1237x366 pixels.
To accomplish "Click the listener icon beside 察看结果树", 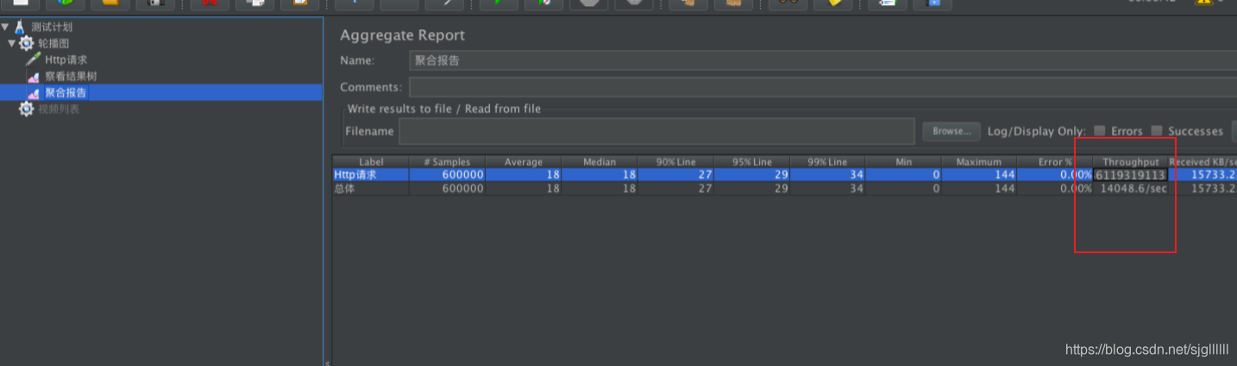I will click(33, 77).
